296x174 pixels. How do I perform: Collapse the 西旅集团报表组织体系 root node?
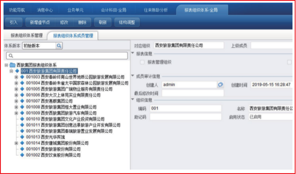coord(7,65)
